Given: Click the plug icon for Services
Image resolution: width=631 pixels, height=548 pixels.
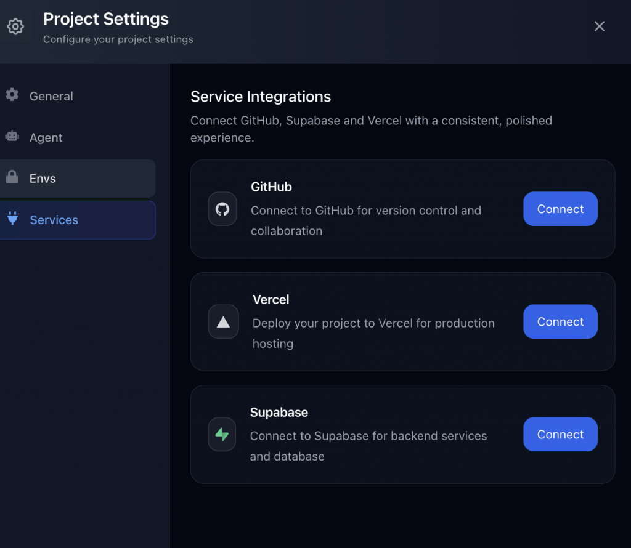Looking at the screenshot, I should [x=12, y=219].
